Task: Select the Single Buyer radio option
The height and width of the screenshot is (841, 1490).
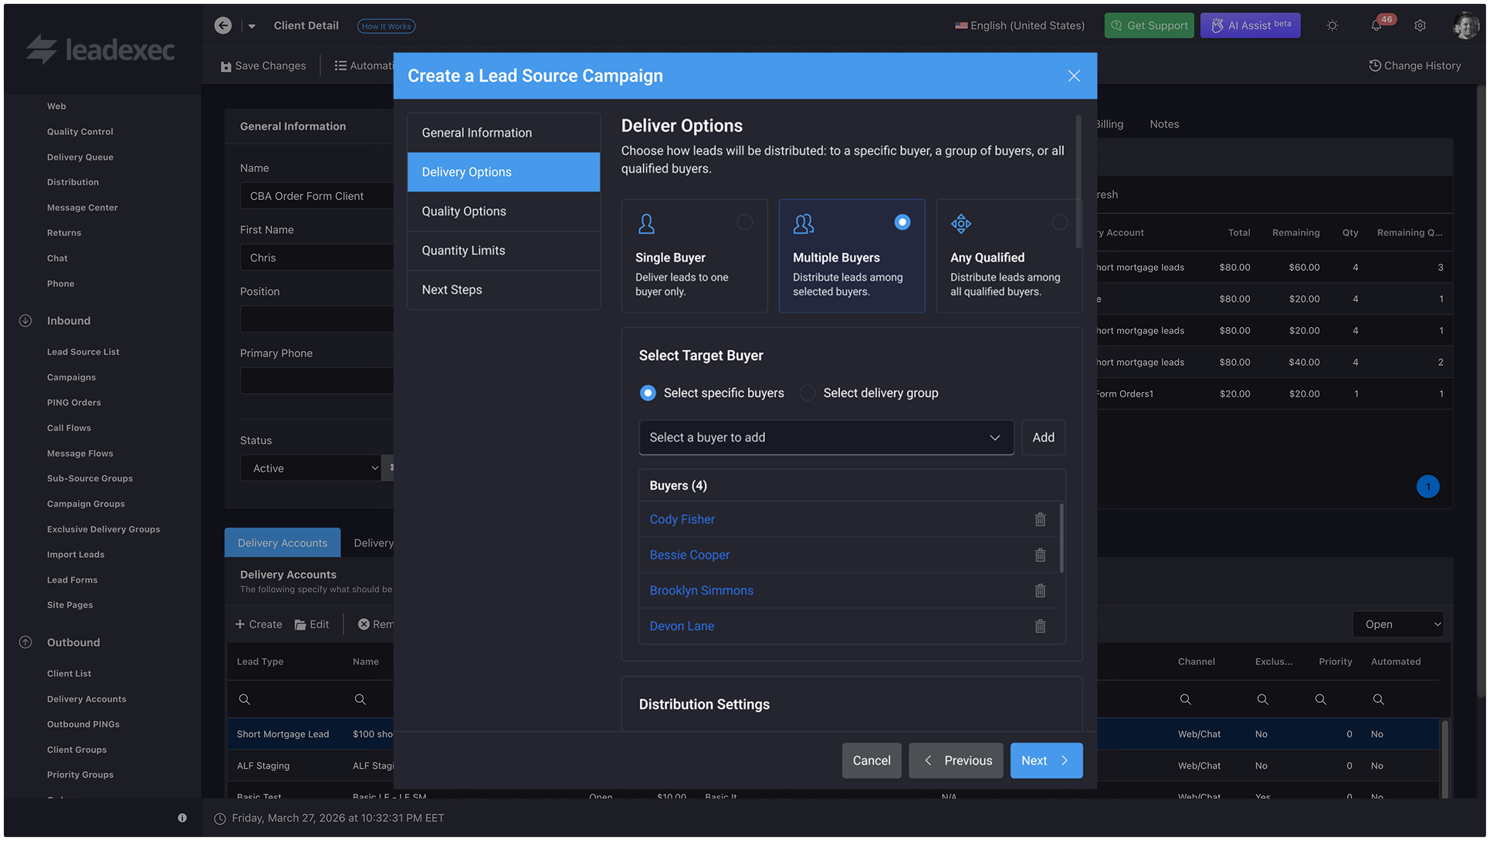Action: click(744, 222)
